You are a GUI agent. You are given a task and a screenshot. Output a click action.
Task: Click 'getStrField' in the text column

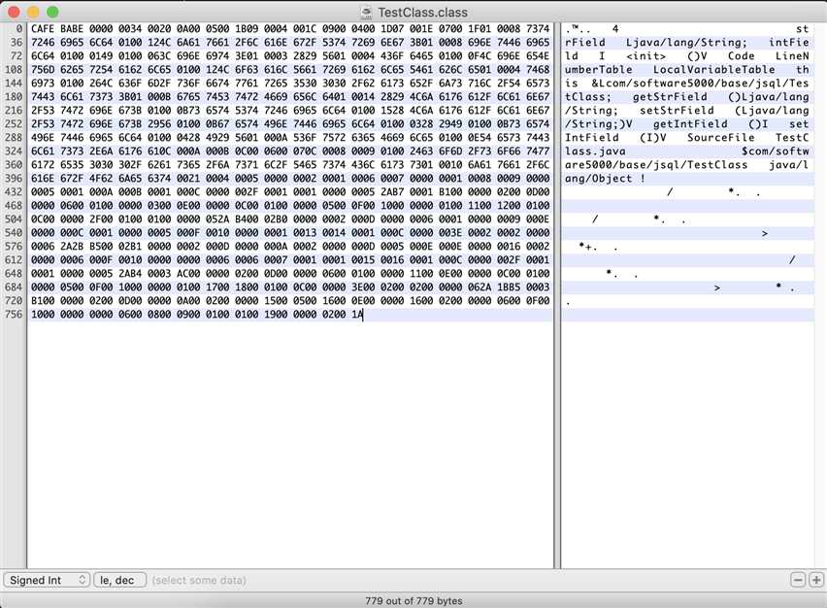point(670,97)
